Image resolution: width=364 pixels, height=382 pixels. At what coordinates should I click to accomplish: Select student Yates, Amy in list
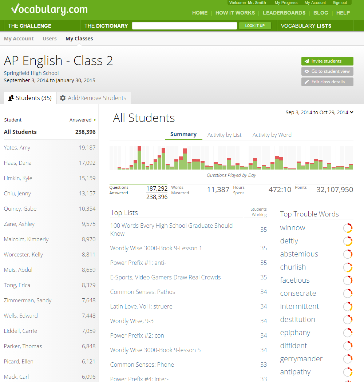[x=17, y=148]
